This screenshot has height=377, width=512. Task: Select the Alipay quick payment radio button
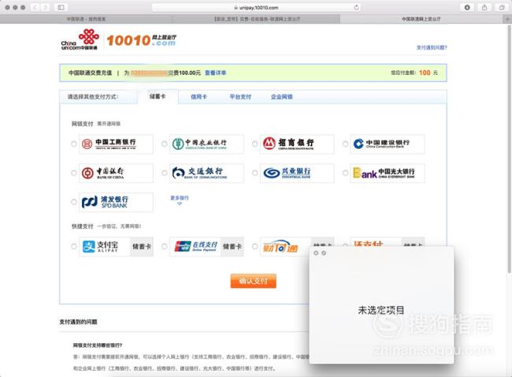74,247
